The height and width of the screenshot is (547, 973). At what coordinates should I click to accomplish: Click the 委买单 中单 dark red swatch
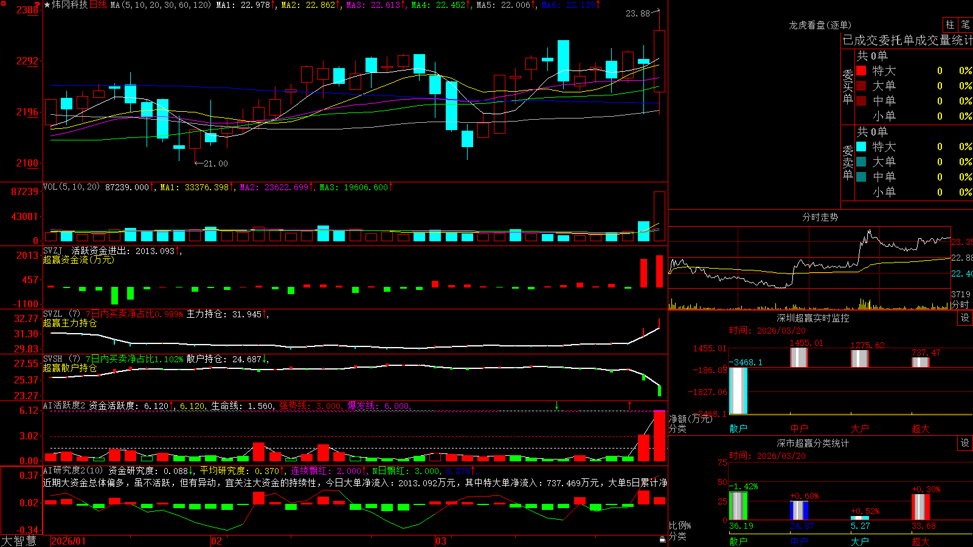pos(861,101)
